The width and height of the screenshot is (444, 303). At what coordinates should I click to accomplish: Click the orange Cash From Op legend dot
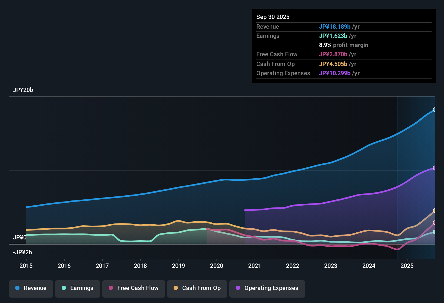(176, 288)
